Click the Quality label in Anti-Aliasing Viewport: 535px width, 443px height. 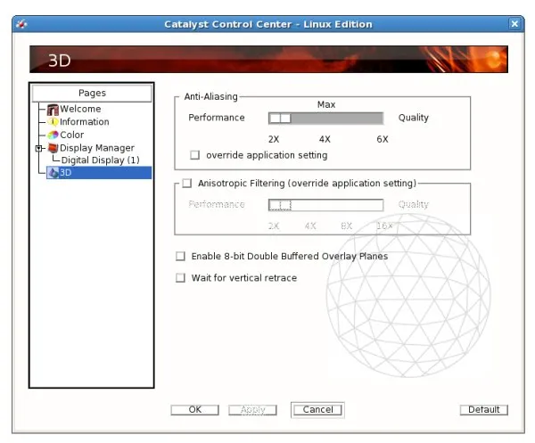point(414,118)
